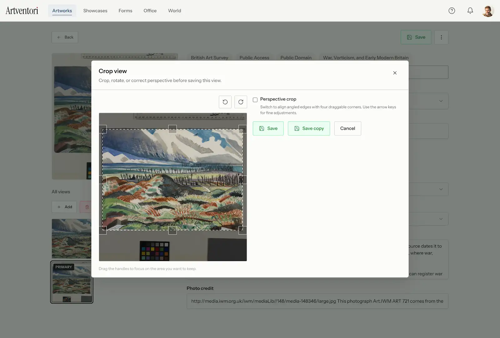This screenshot has width=500, height=338.
Task: Open the help question mark icon
Action: click(x=452, y=11)
